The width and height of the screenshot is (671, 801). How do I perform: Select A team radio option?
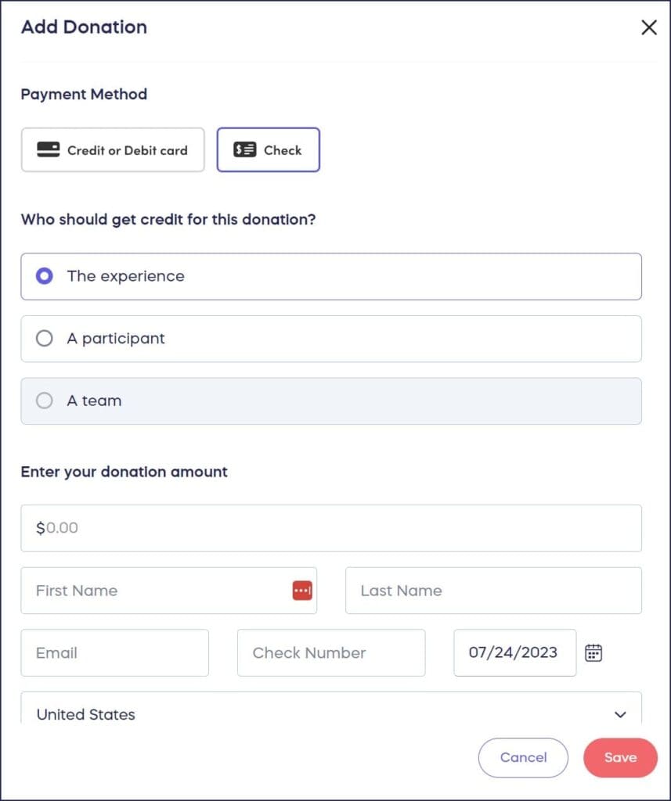pyautogui.click(x=45, y=400)
